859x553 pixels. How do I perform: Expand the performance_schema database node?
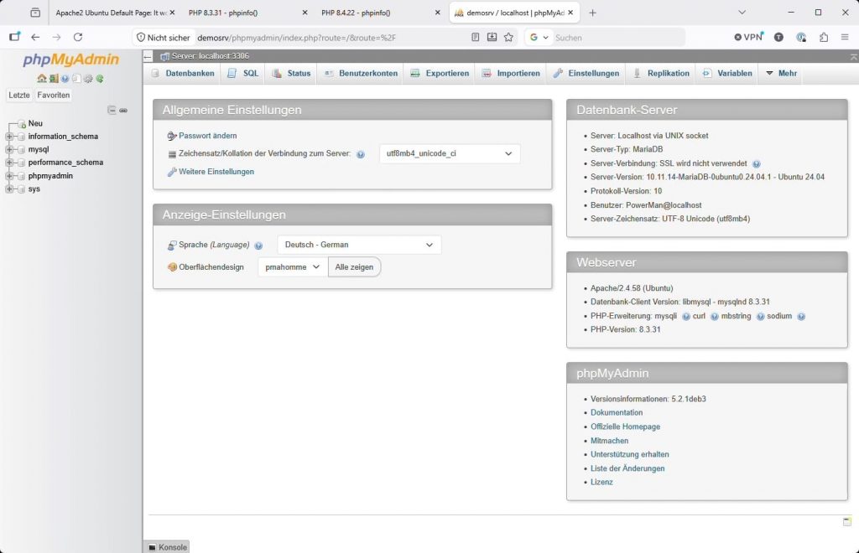(x=8, y=163)
